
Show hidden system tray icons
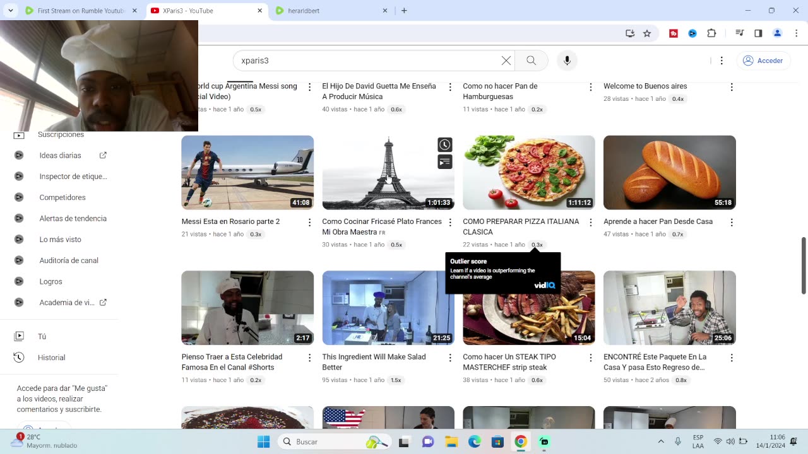(661, 441)
